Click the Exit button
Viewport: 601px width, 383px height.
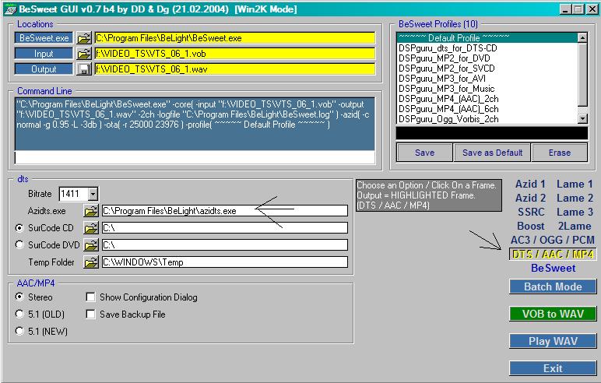pos(553,368)
